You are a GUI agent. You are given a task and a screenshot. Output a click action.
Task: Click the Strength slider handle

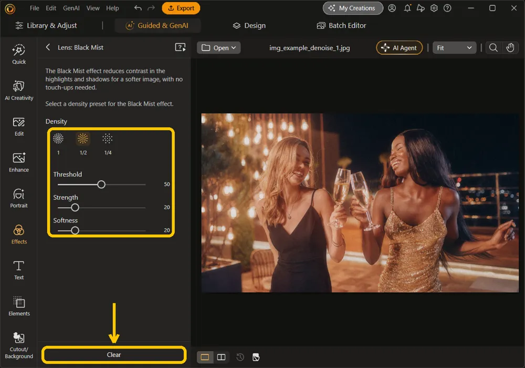tap(75, 208)
